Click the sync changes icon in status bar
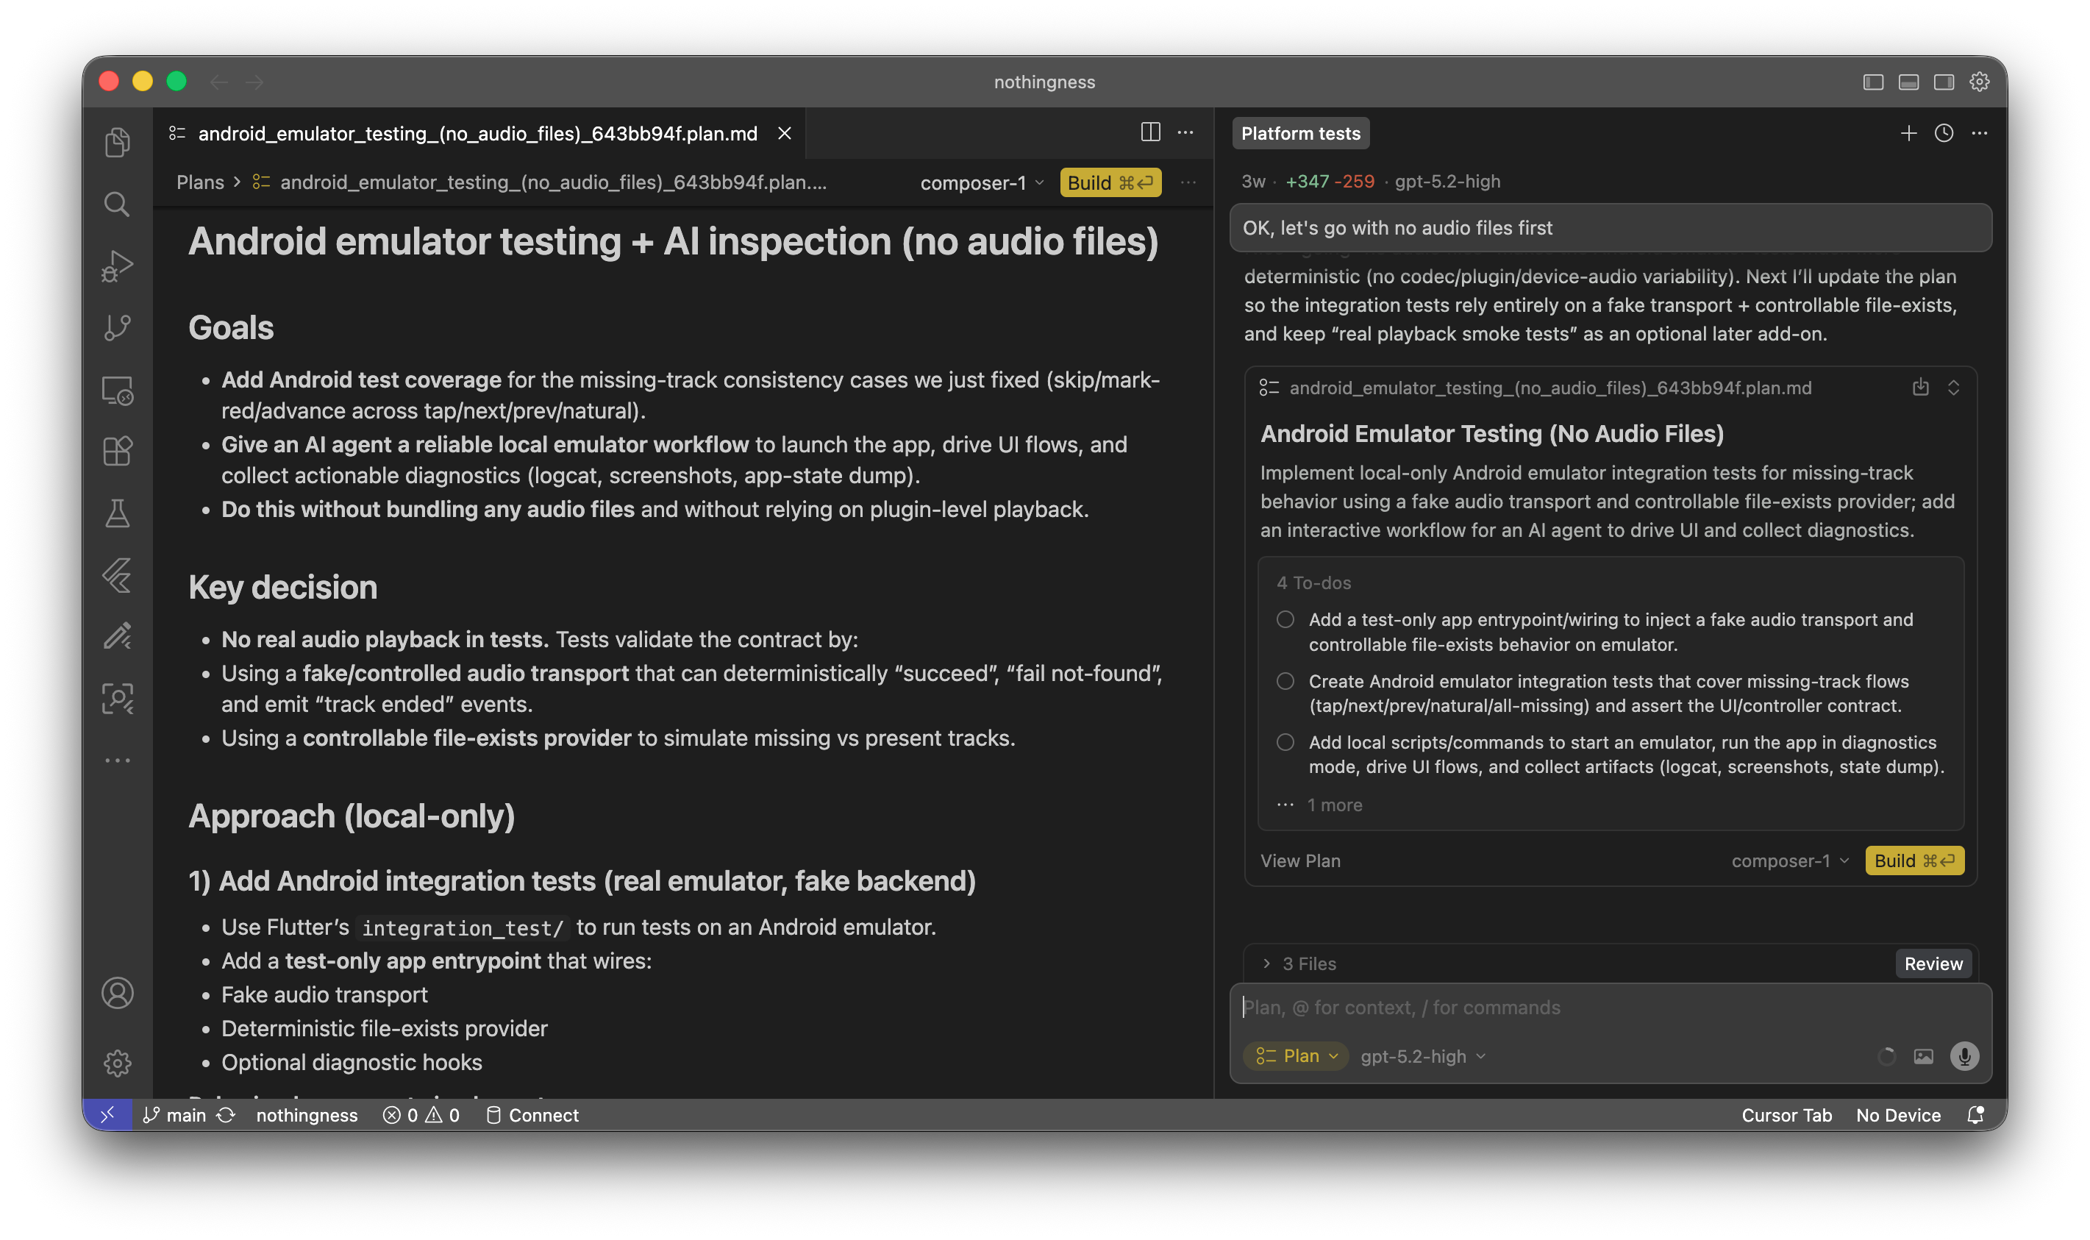Viewport: 2090px width, 1240px height. [x=227, y=1116]
